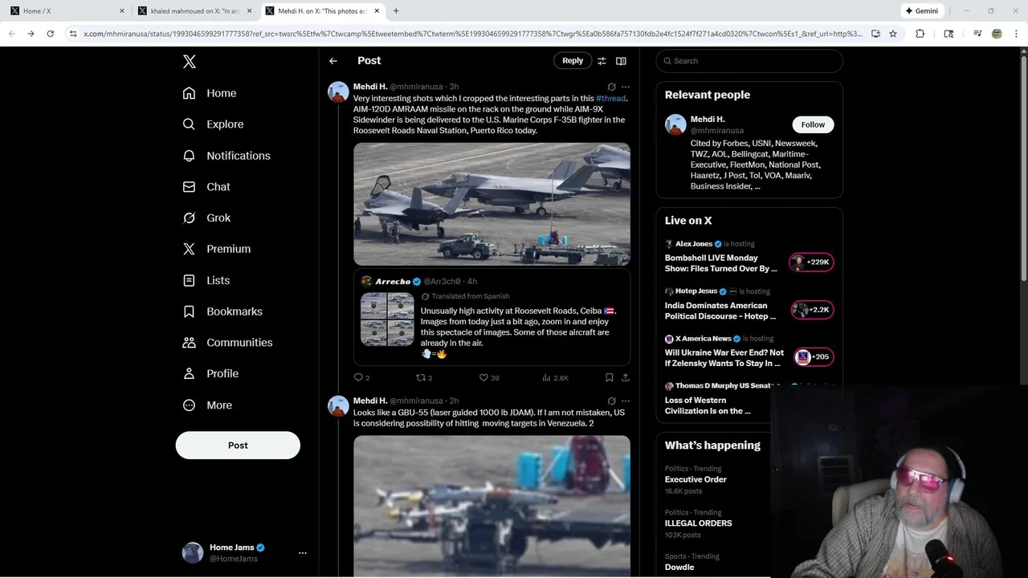This screenshot has width=1028, height=578.
Task: Go to the Explore page
Action: 213,124
